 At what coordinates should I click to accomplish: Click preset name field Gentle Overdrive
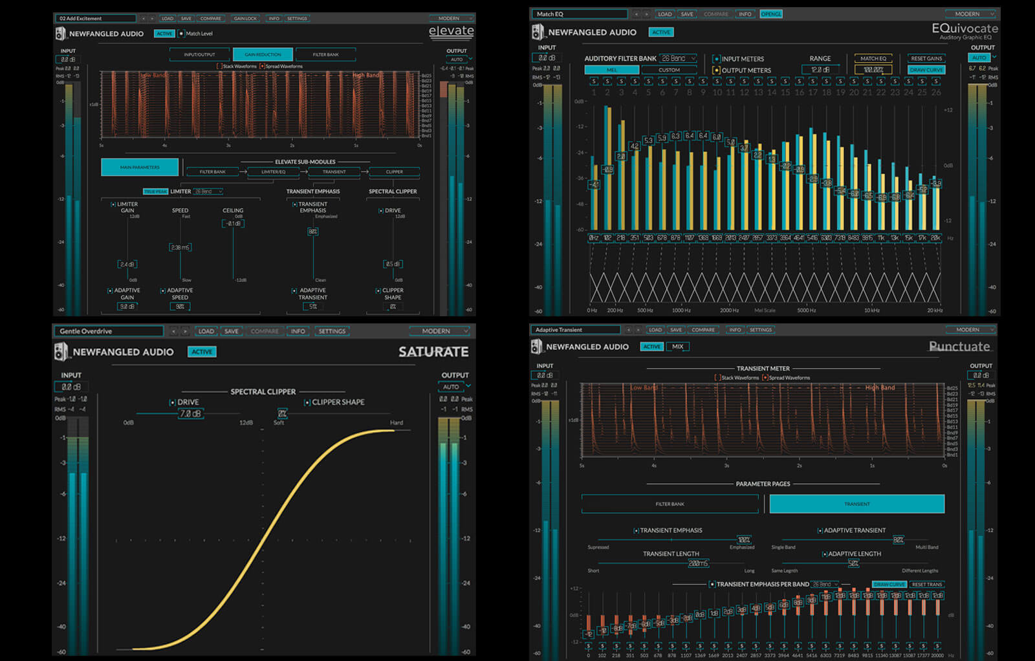(108, 331)
